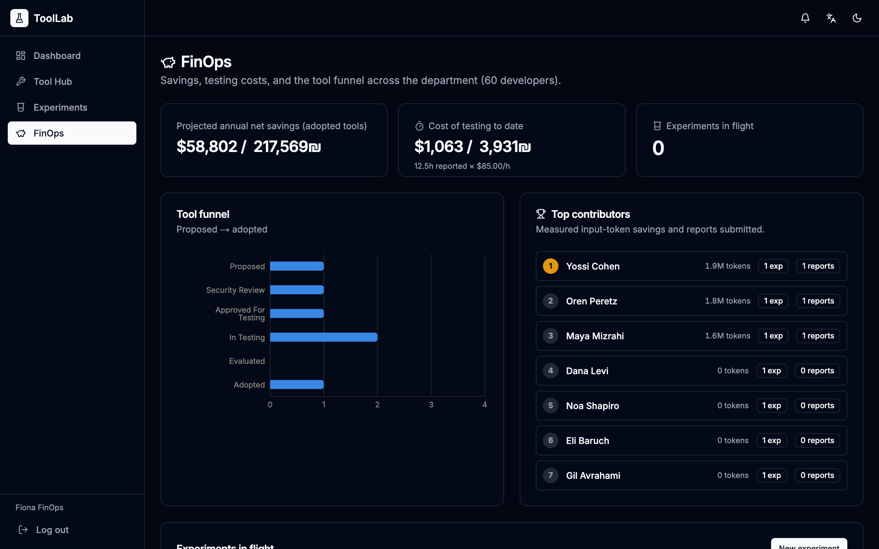Image resolution: width=879 pixels, height=549 pixels.
Task: Click the trophy icon by Top contributors
Action: pyautogui.click(x=541, y=214)
